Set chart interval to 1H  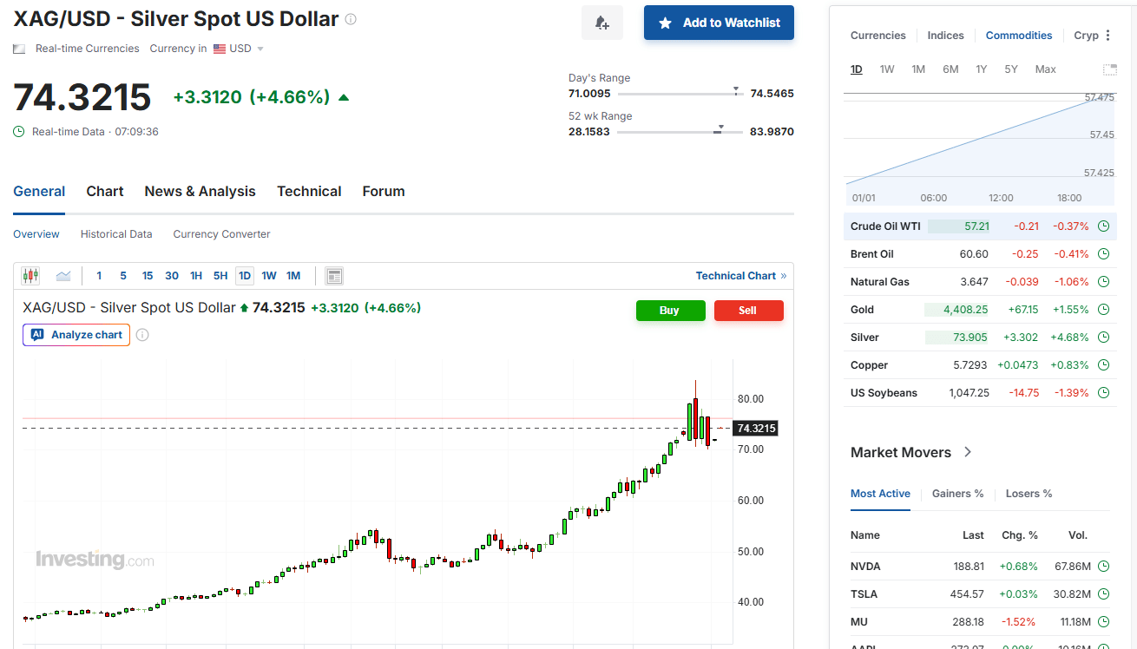[196, 276]
